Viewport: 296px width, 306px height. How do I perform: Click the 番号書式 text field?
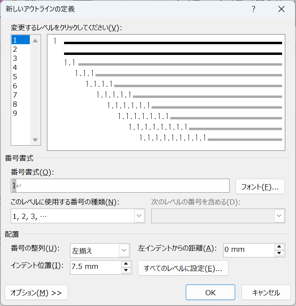click(120, 186)
